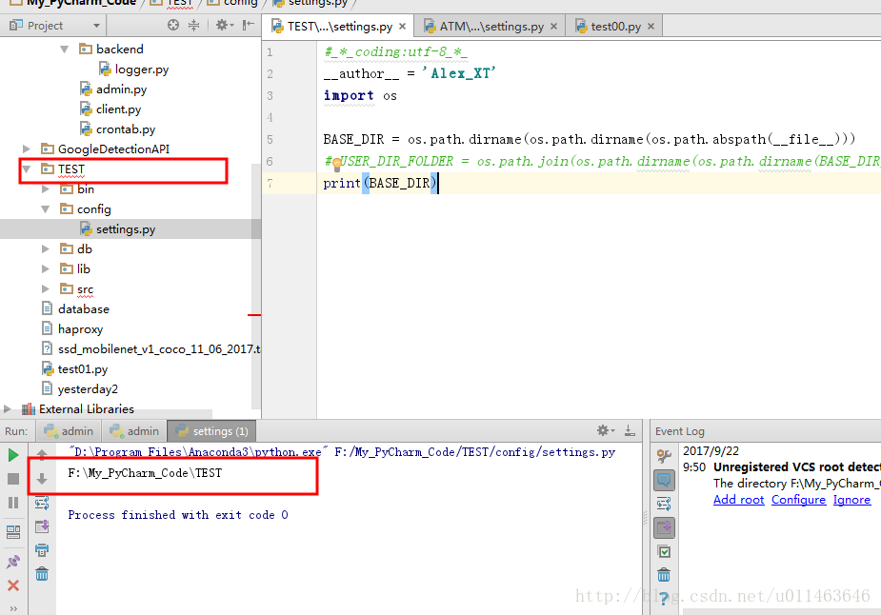Clear all Run output with trash icon
This screenshot has height=615, width=881.
(x=42, y=574)
